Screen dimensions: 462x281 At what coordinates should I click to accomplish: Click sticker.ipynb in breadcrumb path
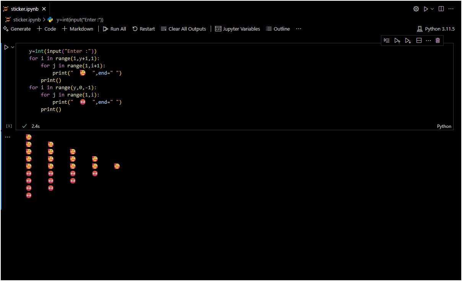(x=27, y=20)
